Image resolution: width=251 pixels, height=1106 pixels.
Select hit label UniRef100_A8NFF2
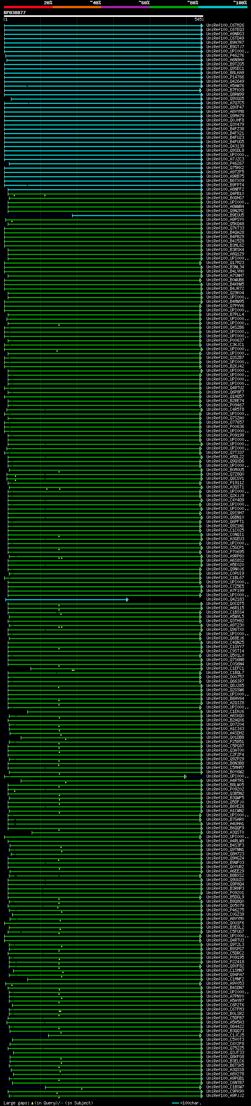(225, 189)
